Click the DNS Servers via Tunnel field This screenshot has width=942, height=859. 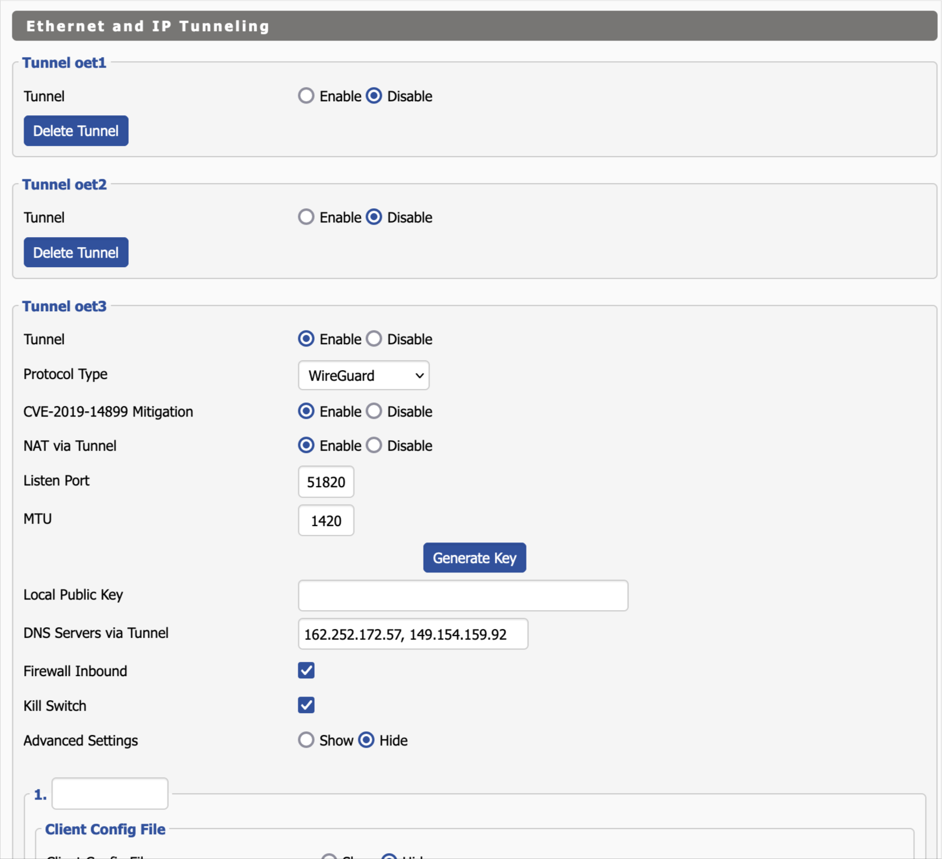[412, 634]
